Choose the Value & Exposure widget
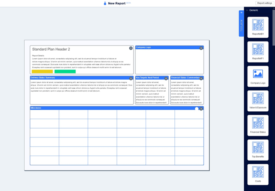The width and height of the screenshot is (275, 191). (258, 101)
